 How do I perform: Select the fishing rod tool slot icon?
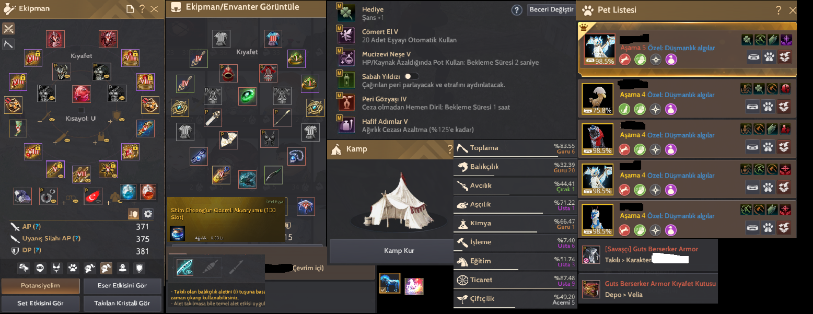click(184, 268)
